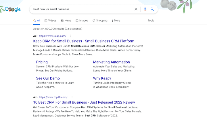Open the https://www.keap.com/ URL link
Viewport: 207px width, 122px height.
click(53, 36)
